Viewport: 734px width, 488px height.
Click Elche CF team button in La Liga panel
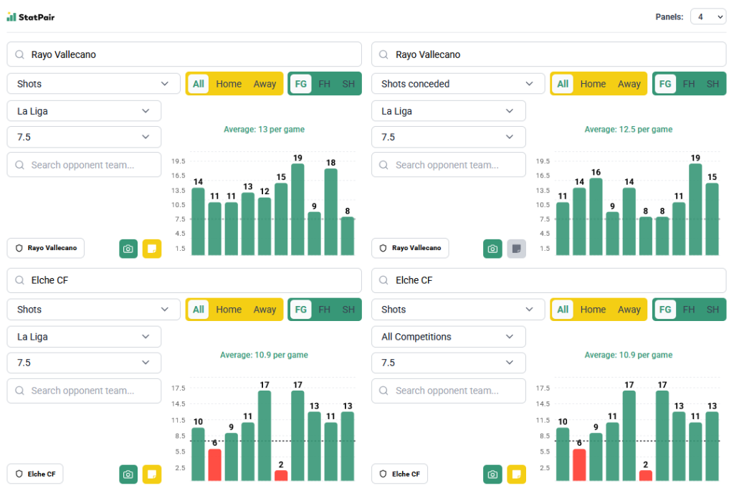click(x=35, y=474)
